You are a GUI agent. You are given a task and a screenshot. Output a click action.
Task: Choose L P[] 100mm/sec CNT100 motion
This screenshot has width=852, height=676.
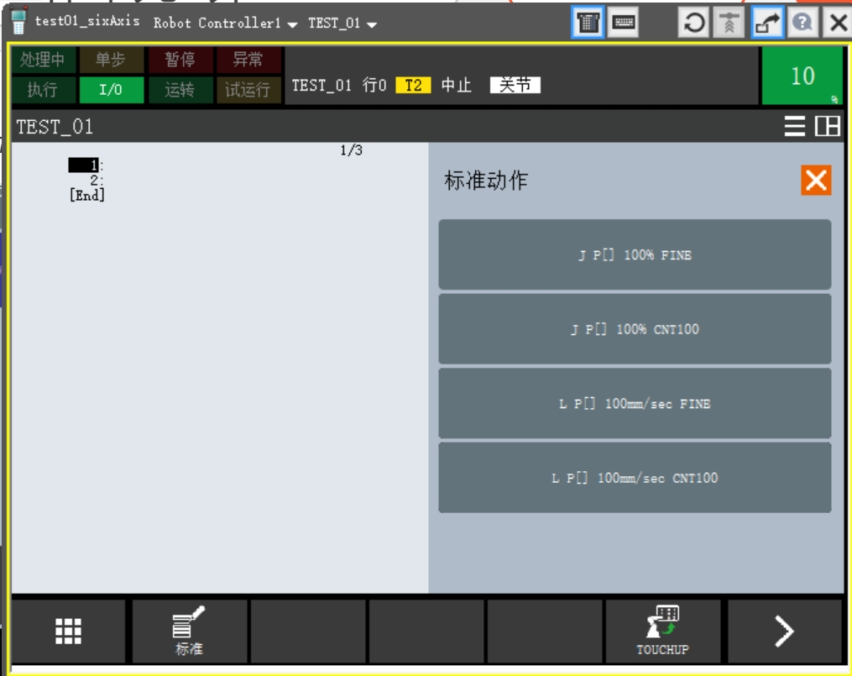click(x=635, y=478)
